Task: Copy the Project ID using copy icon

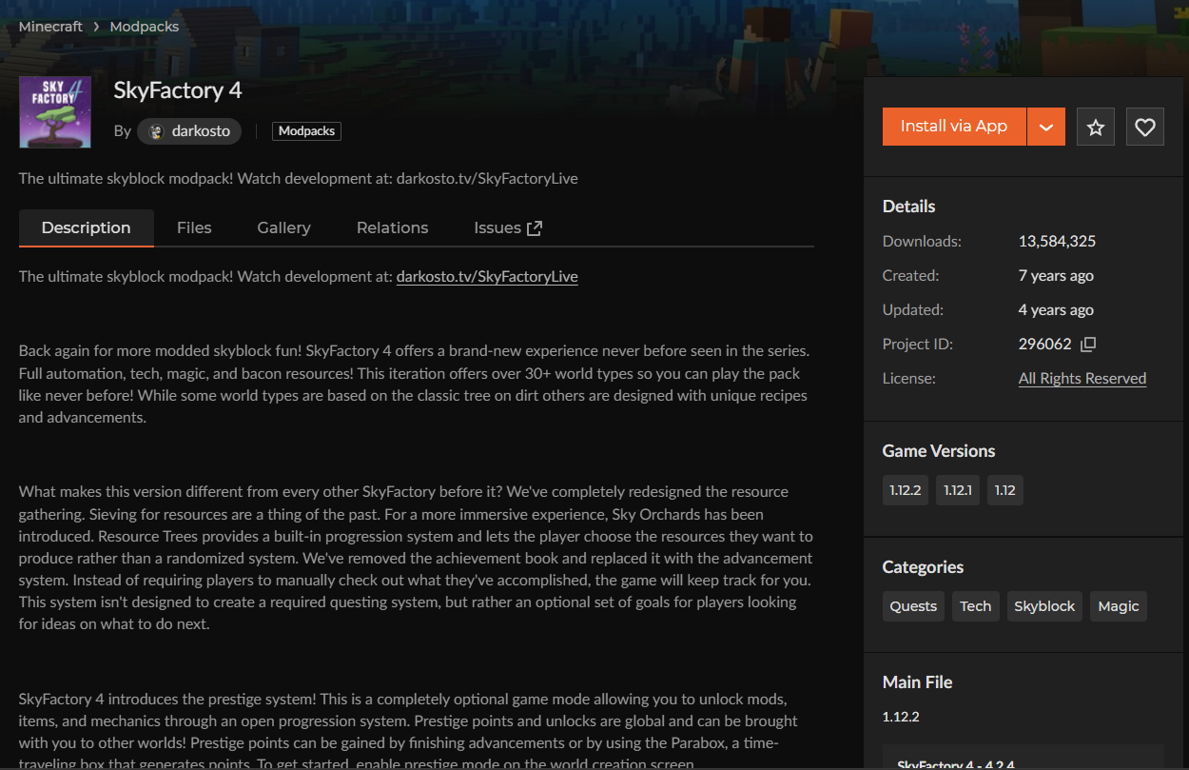Action: (x=1088, y=344)
